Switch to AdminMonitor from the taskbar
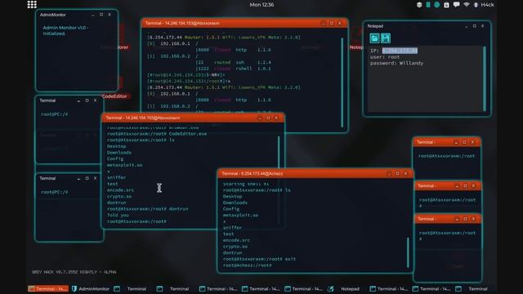This screenshot has height=294, width=523. point(91,288)
